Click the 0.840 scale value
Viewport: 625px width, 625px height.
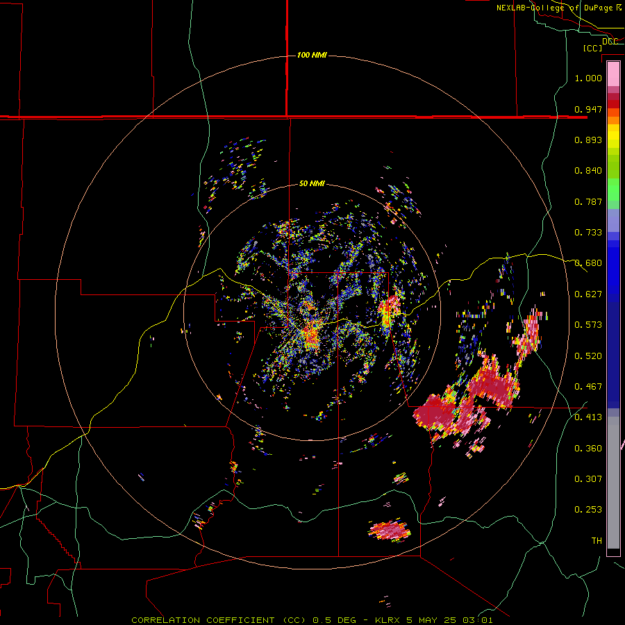coord(588,171)
